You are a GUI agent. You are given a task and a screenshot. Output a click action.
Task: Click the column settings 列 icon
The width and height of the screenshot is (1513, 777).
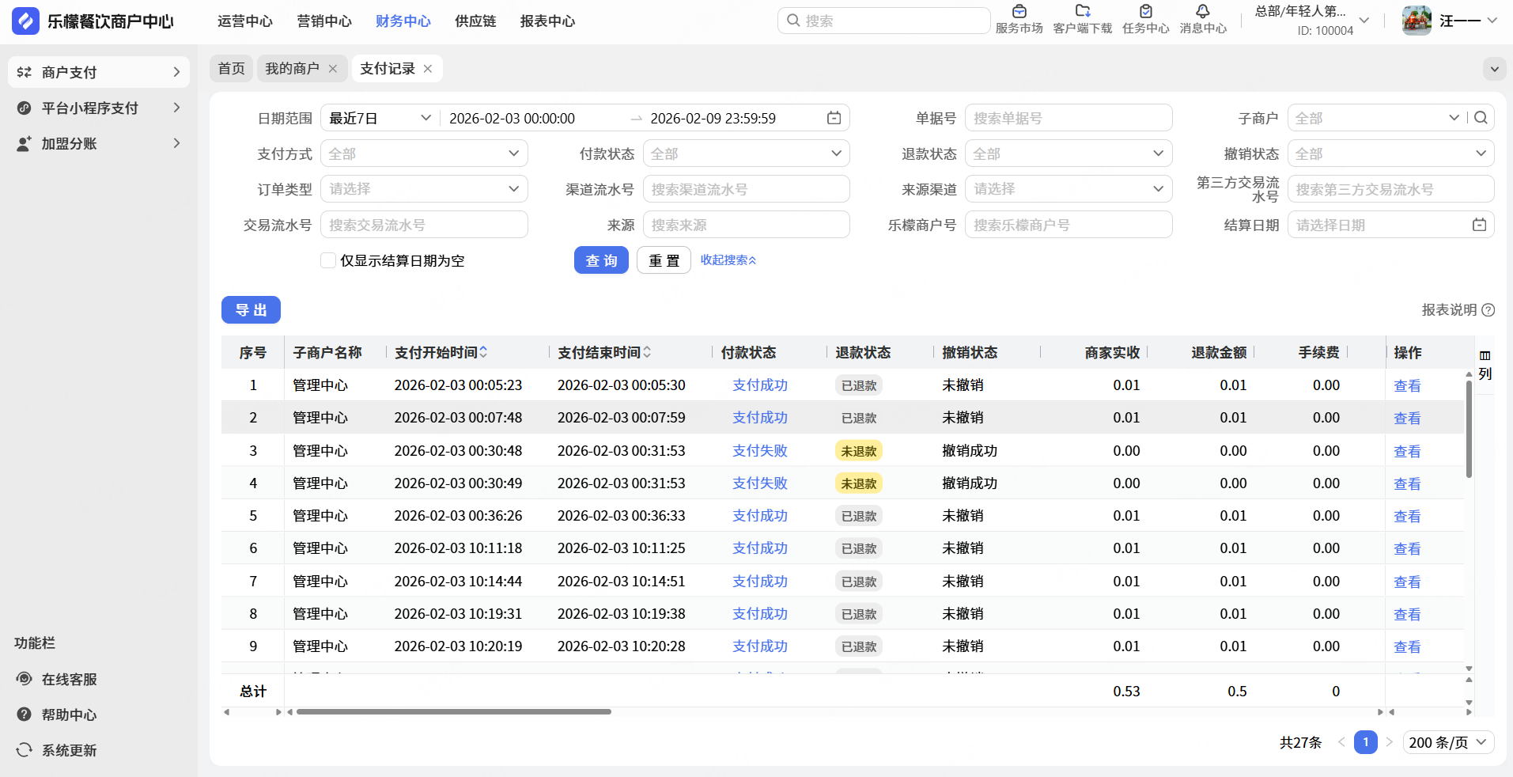tap(1485, 356)
